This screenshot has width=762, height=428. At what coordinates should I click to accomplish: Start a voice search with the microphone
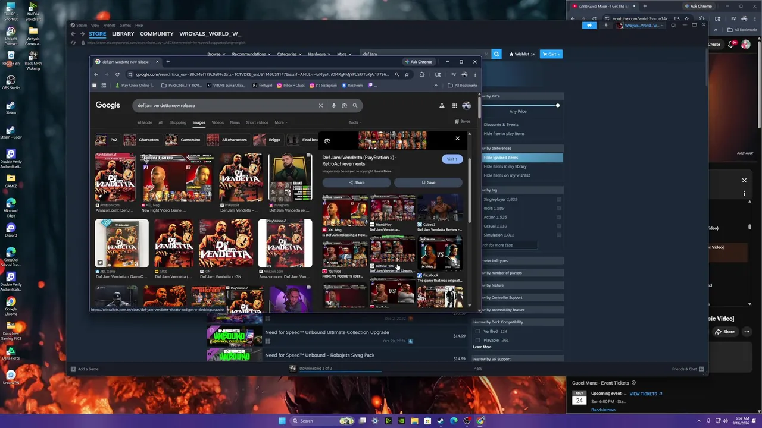[x=333, y=105]
